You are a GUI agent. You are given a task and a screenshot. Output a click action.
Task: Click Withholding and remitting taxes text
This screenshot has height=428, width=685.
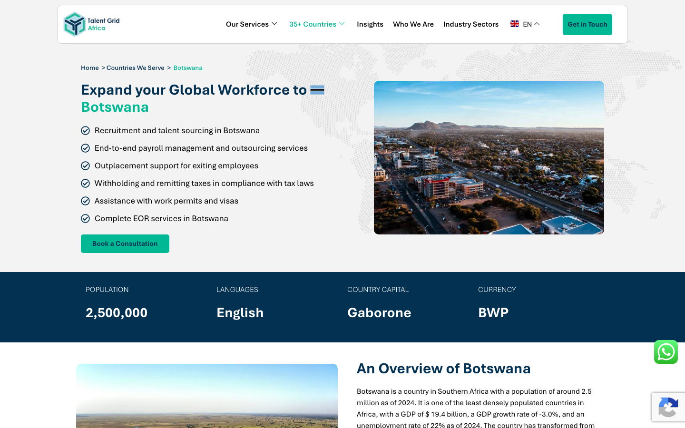pyautogui.click(x=204, y=183)
